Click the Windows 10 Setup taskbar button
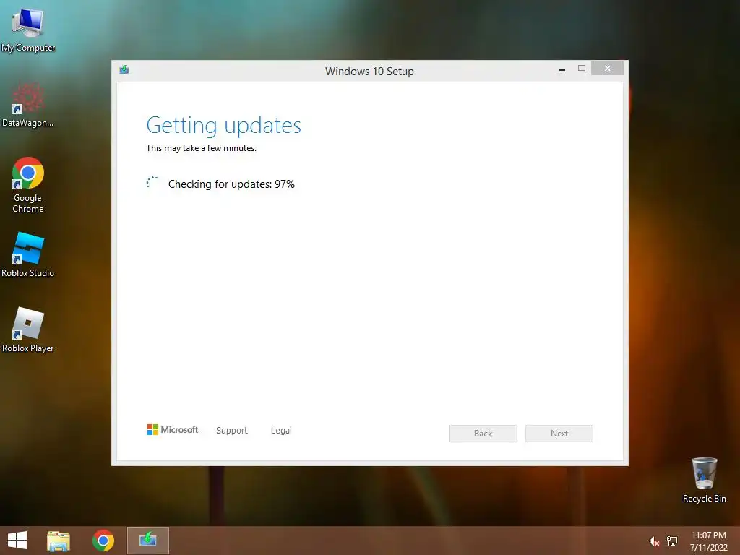Image resolution: width=740 pixels, height=555 pixels. click(x=148, y=541)
